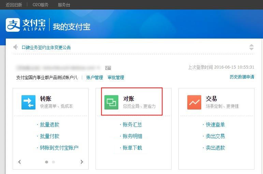The image size is (263, 174).
Task: Open the 账务汇总 link
Action: point(132,125)
